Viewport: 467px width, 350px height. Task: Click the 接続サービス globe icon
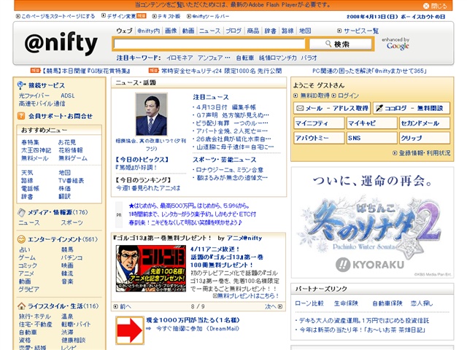click(x=21, y=85)
